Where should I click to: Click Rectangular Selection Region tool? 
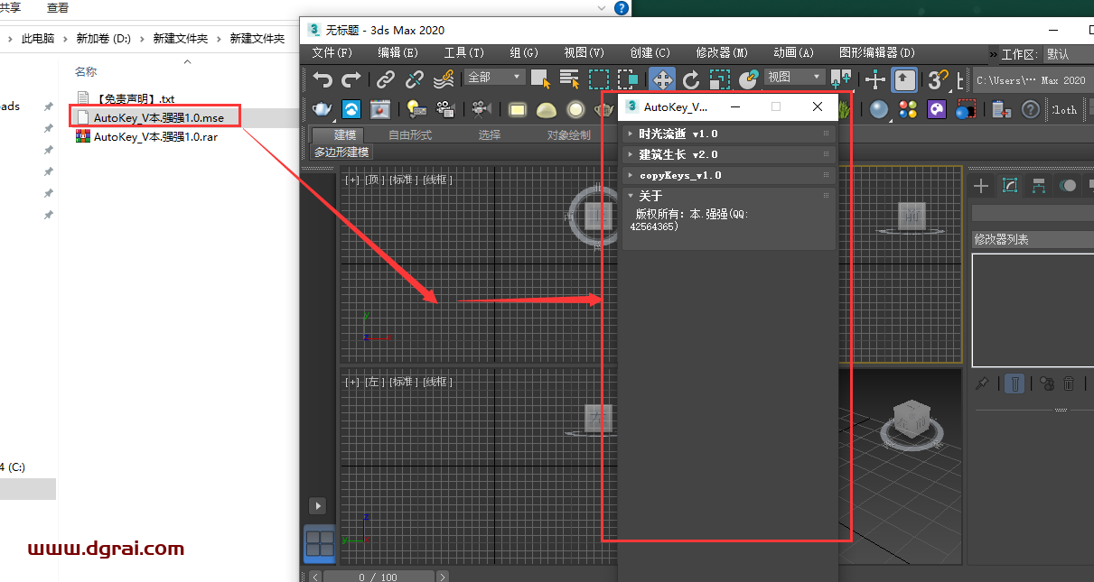pyautogui.click(x=598, y=80)
